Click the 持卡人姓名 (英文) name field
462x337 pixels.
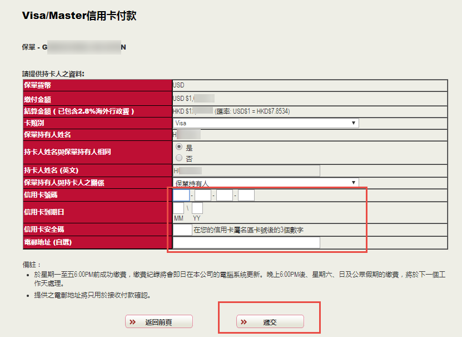point(246,171)
